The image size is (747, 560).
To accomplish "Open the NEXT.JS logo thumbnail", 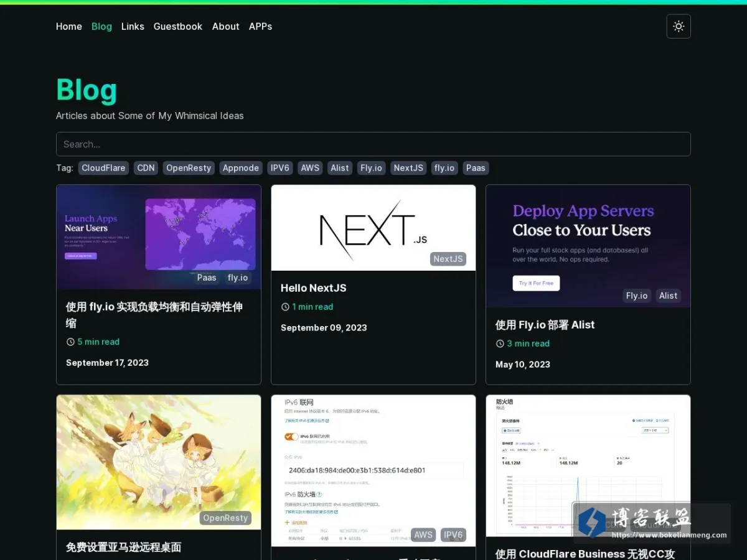I will pyautogui.click(x=374, y=228).
